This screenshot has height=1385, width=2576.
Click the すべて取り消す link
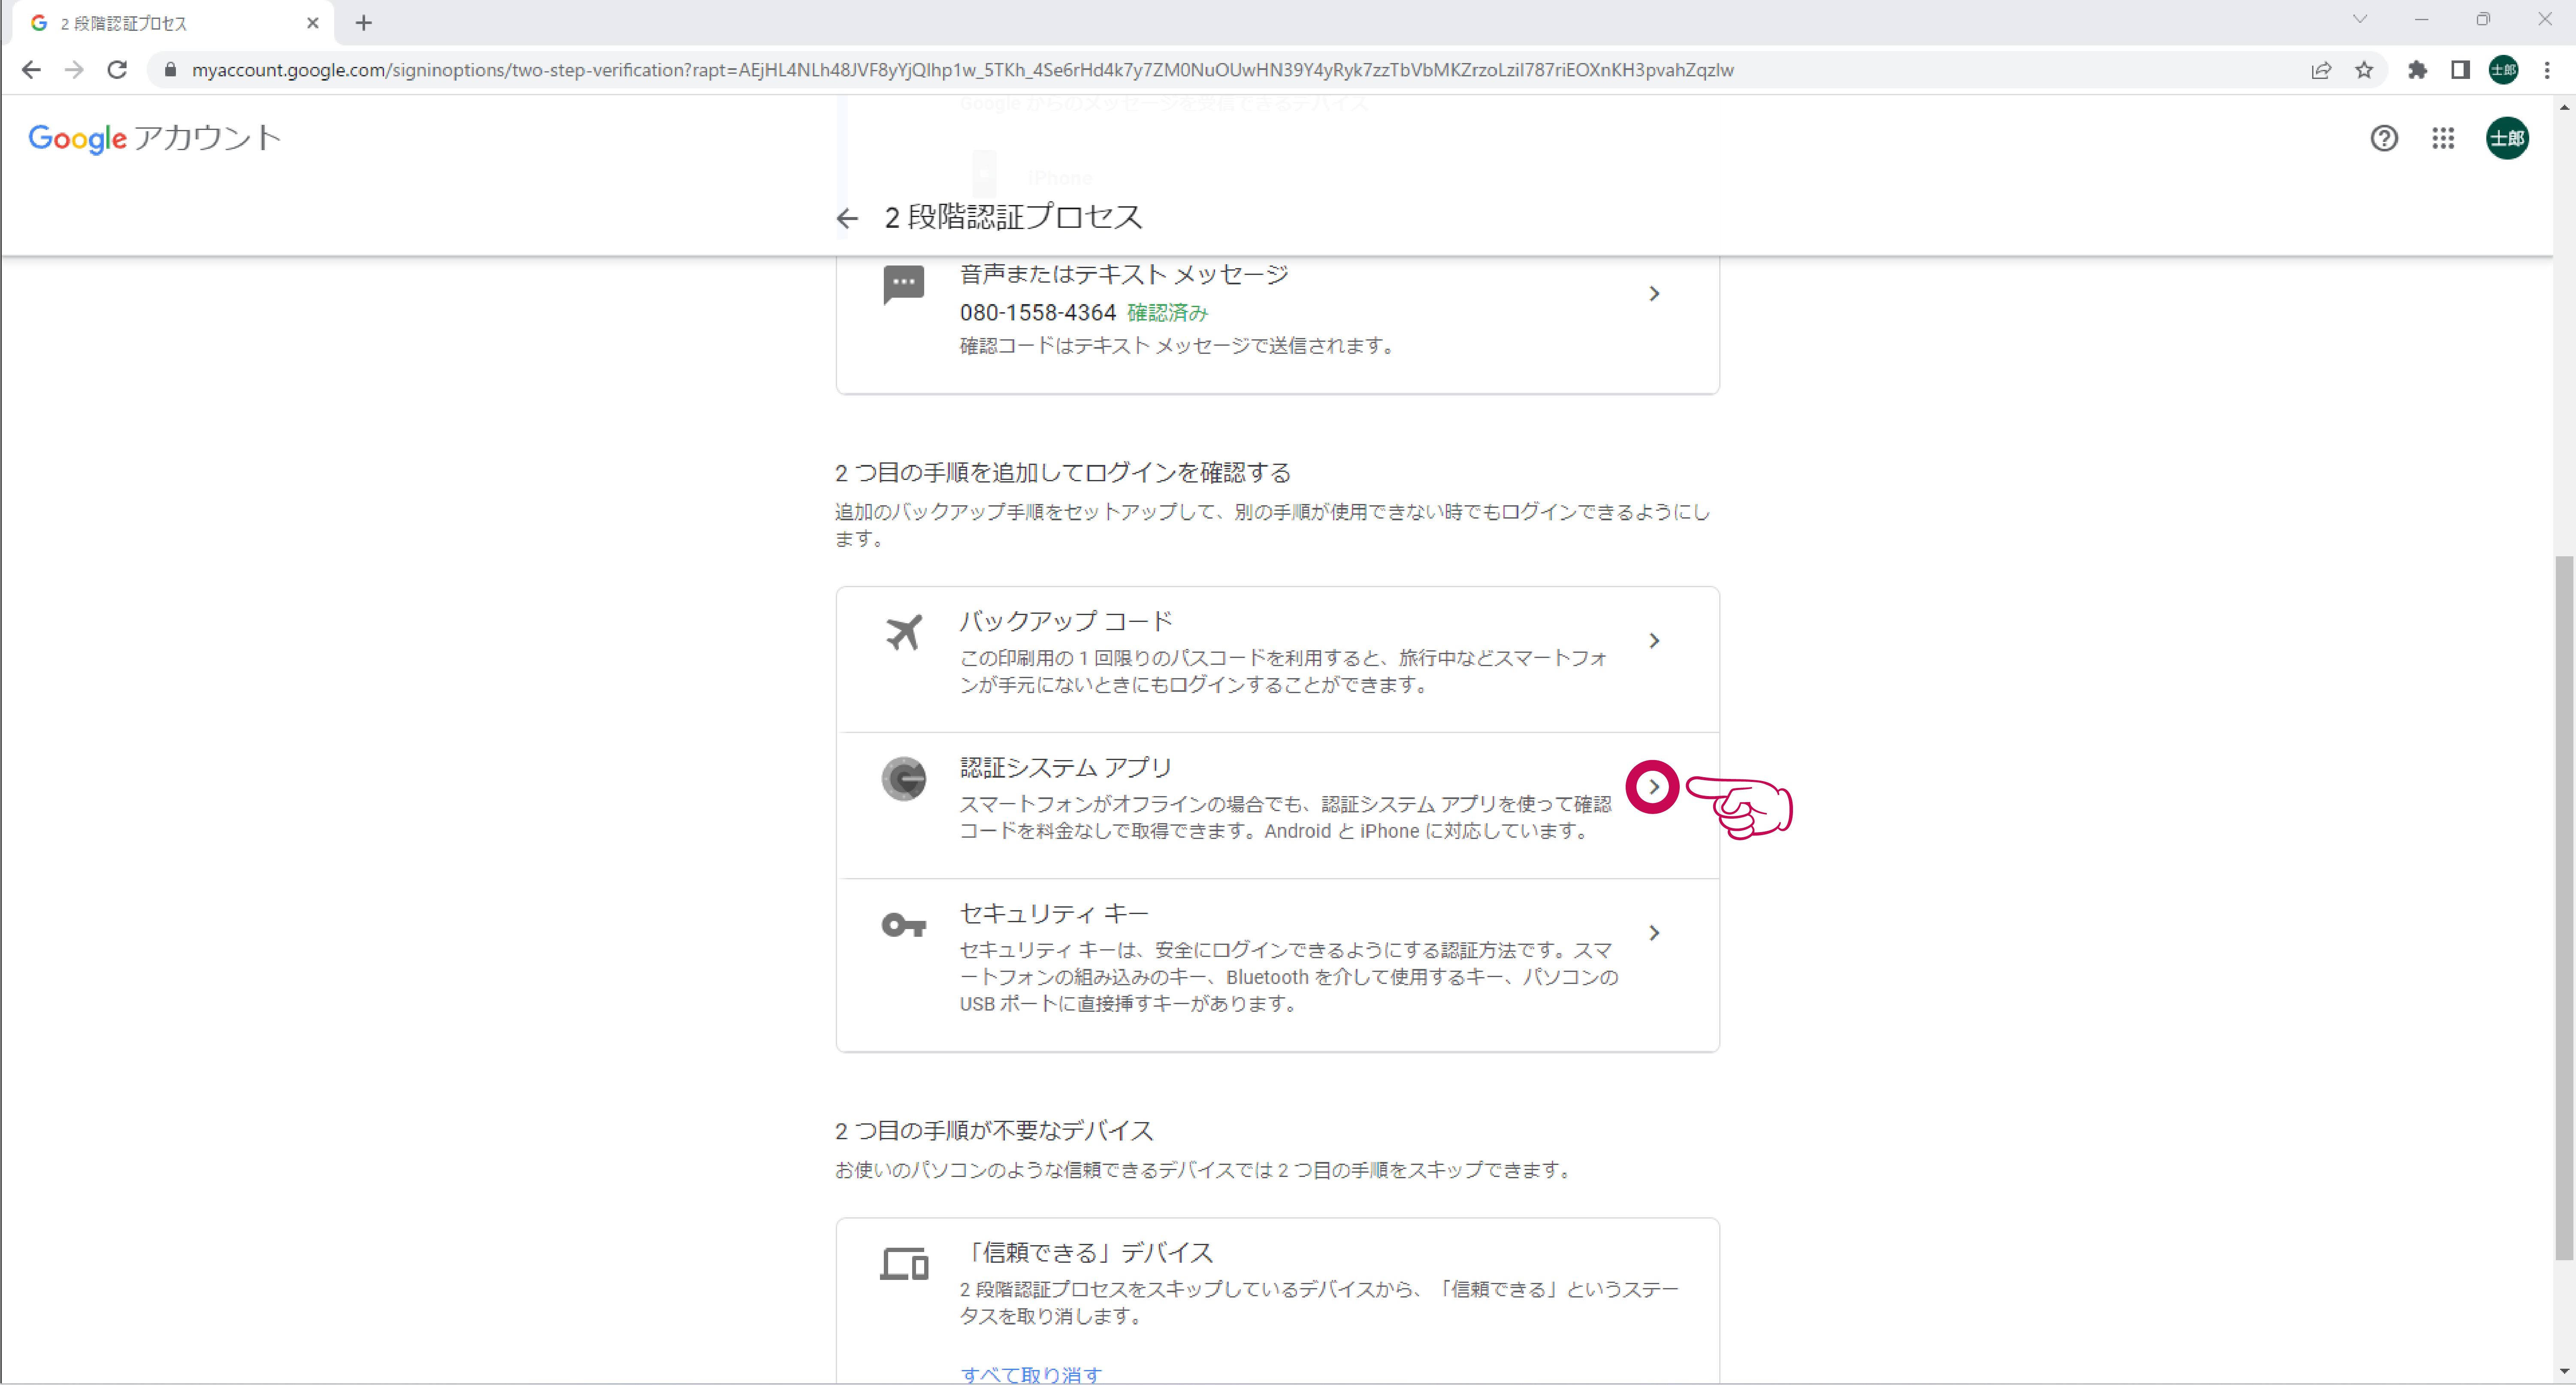coord(1030,1375)
